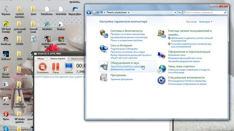Open the Часы, язык и регион heading link
The height and width of the screenshot is (131, 234).
point(181,66)
